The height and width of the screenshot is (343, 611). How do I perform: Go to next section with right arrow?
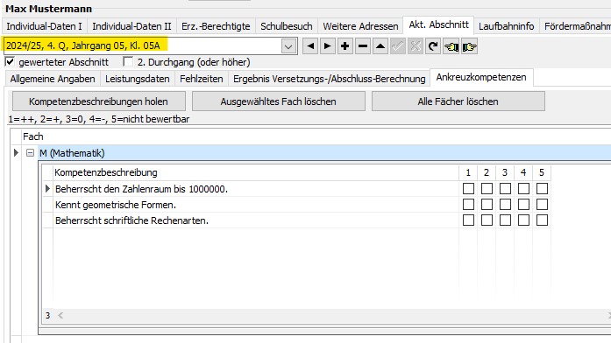click(328, 46)
